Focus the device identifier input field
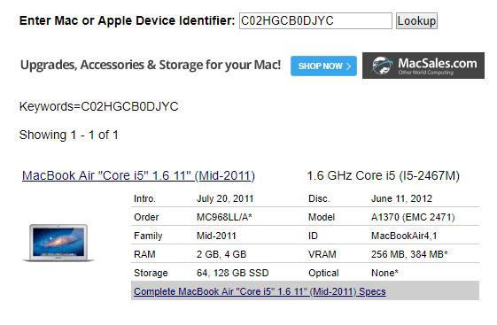This screenshot has width=497, height=325. tap(315, 21)
